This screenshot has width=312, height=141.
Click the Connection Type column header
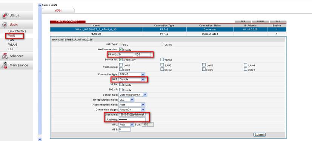click(164, 26)
